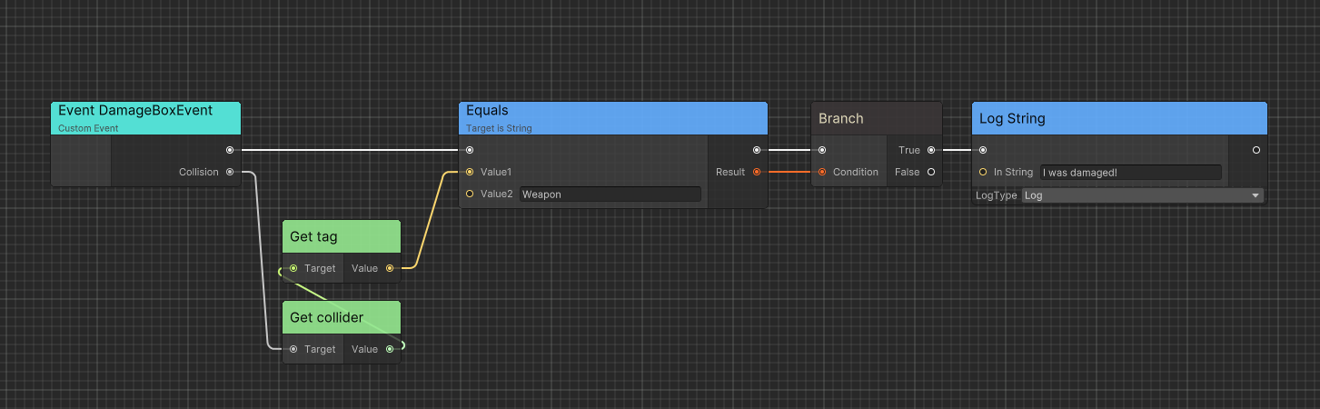This screenshot has height=409, width=1320.
Task: Select the Branch node header
Action: pyautogui.click(x=876, y=119)
